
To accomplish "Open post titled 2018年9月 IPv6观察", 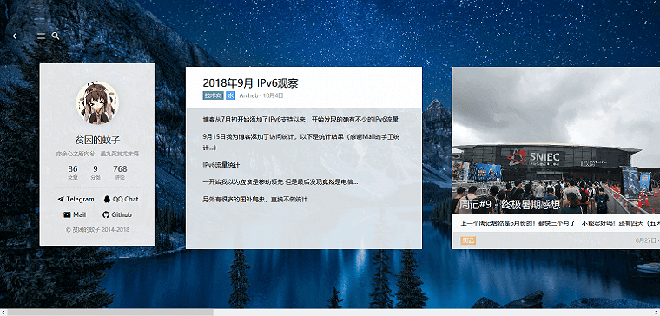I will [x=250, y=83].
